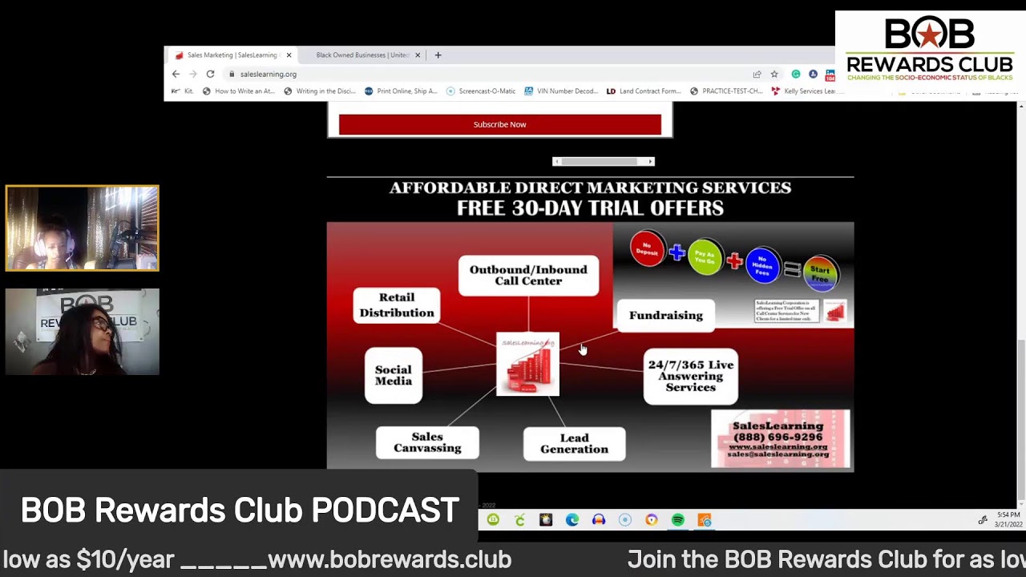Image resolution: width=1026 pixels, height=577 pixels.
Task: Click the bottom webcam video thumbnail
Action: 83,332
